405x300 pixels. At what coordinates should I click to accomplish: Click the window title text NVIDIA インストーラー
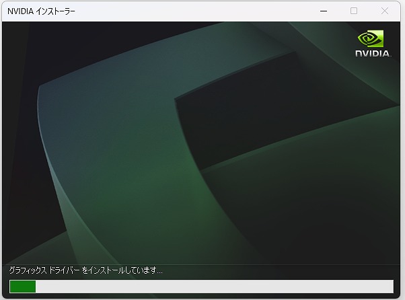pyautogui.click(x=41, y=11)
